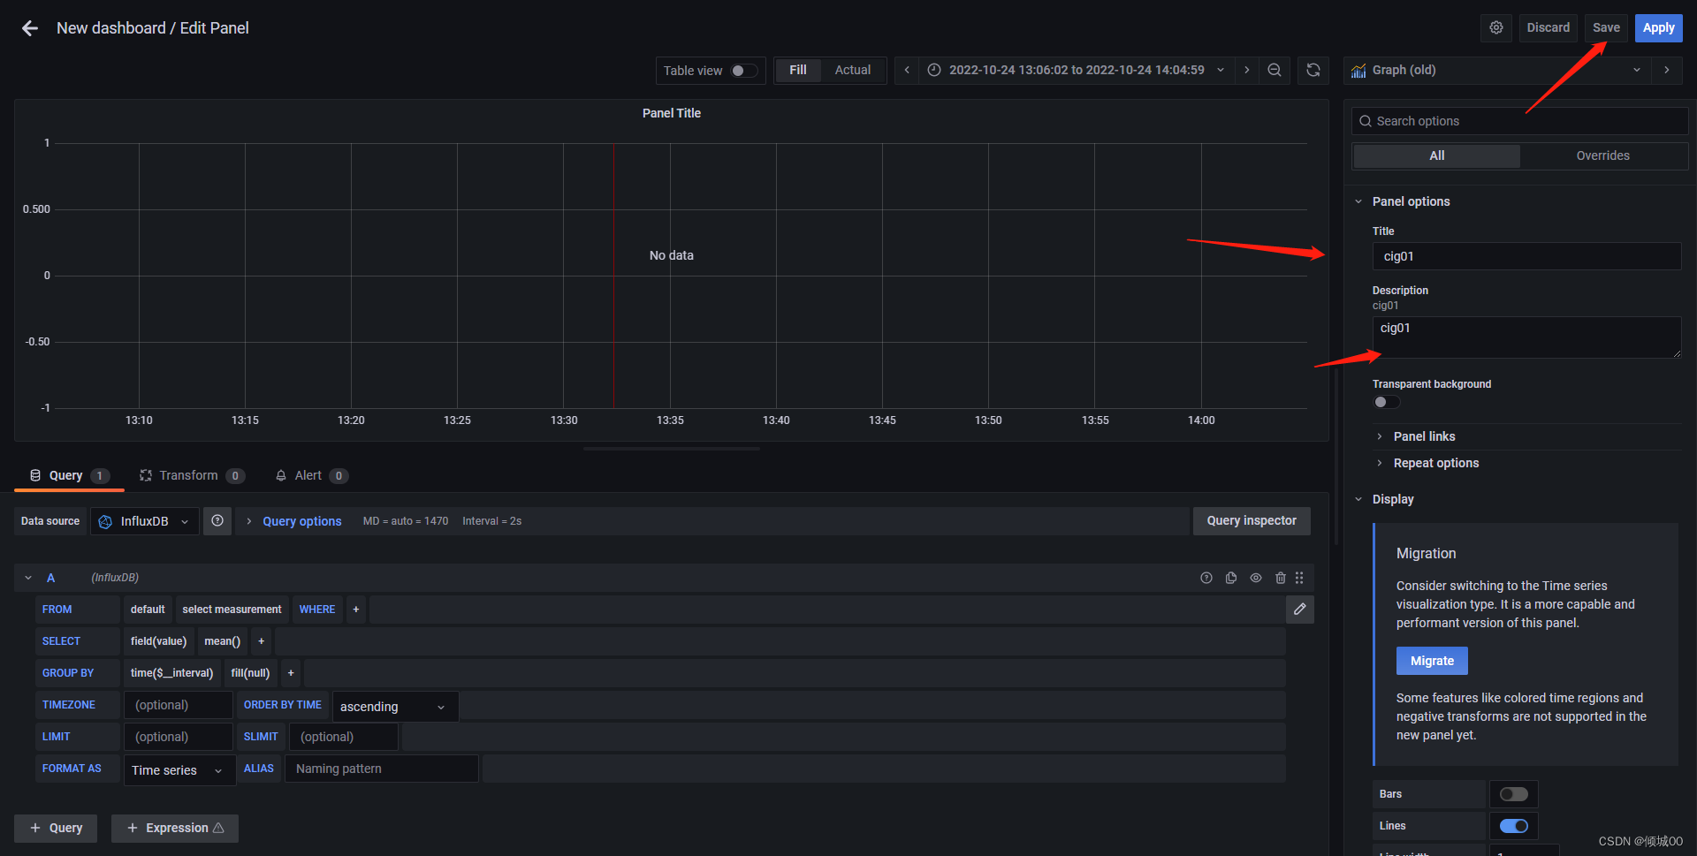Open FORMAT AS Time series dropdown
Screen dimensions: 1697x856
click(x=179, y=770)
